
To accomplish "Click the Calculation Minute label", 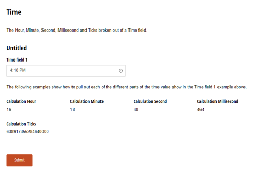I will [87, 101].
